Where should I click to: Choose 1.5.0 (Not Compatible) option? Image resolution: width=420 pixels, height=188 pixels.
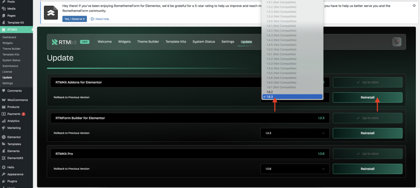pos(292,49)
